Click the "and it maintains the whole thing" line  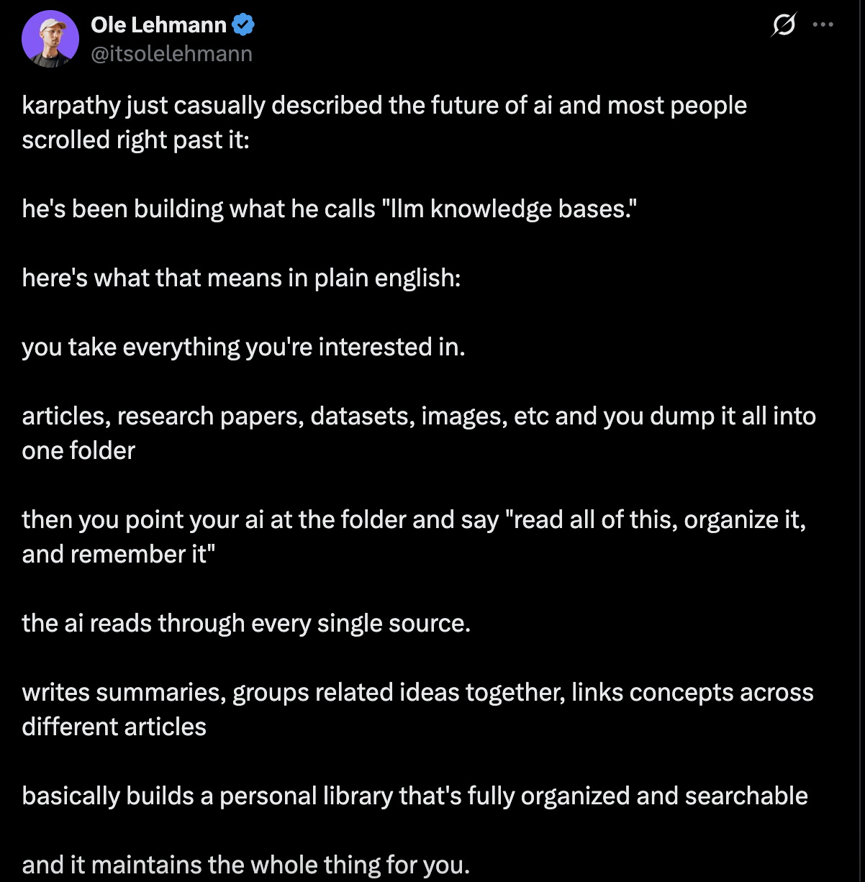pyautogui.click(x=245, y=865)
